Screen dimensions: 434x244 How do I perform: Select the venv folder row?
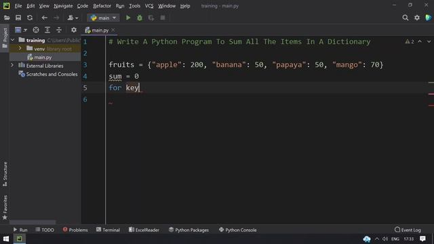click(45, 49)
